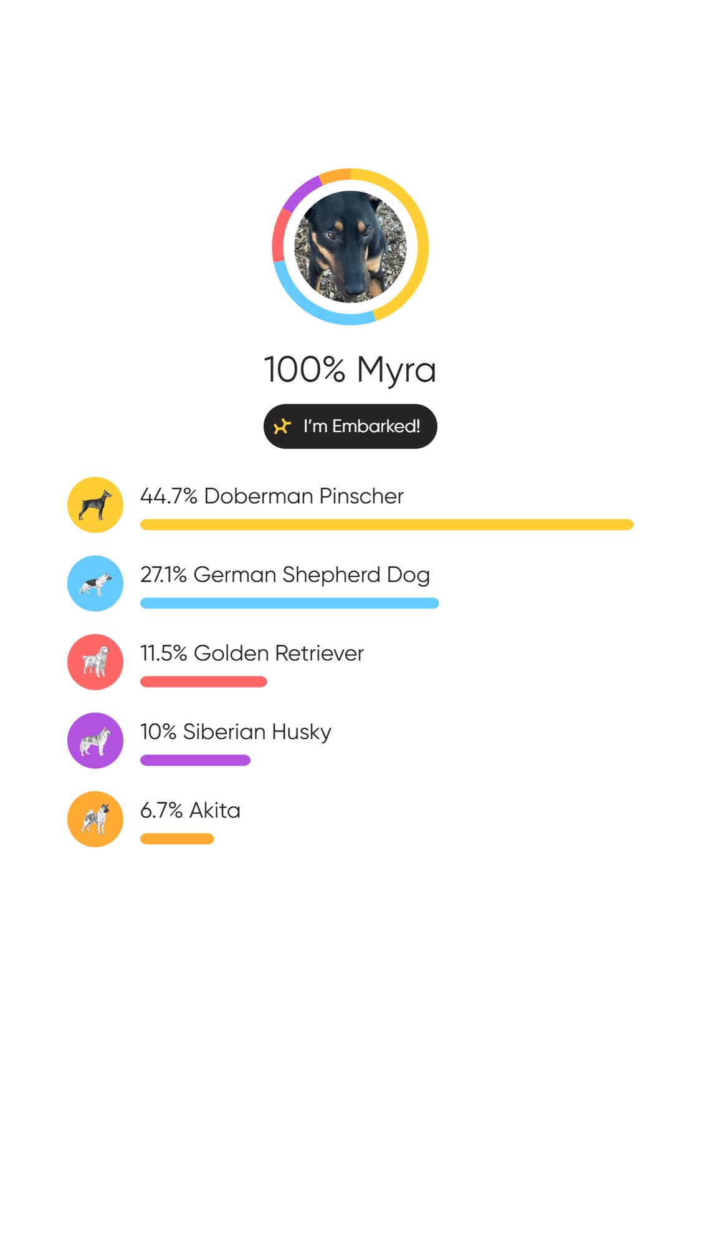This screenshot has height=1247, width=701.
Task: Click the yellow balloon dog Embark logo
Action: coord(282,426)
